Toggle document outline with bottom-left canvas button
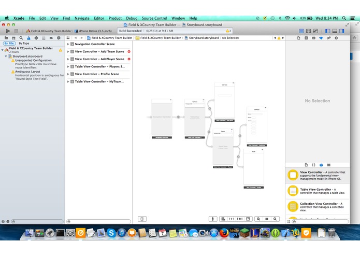 click(x=142, y=219)
